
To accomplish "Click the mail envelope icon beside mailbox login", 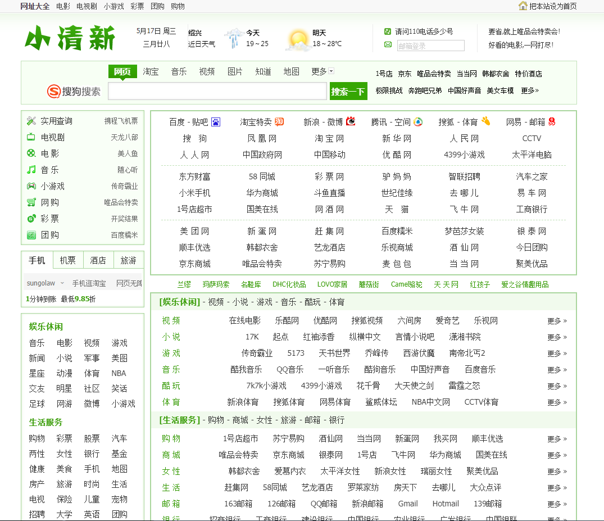I will (388, 45).
